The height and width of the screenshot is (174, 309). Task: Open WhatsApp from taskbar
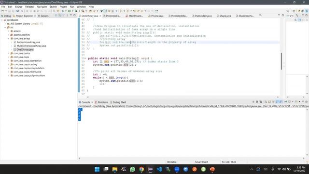[x=133, y=169]
